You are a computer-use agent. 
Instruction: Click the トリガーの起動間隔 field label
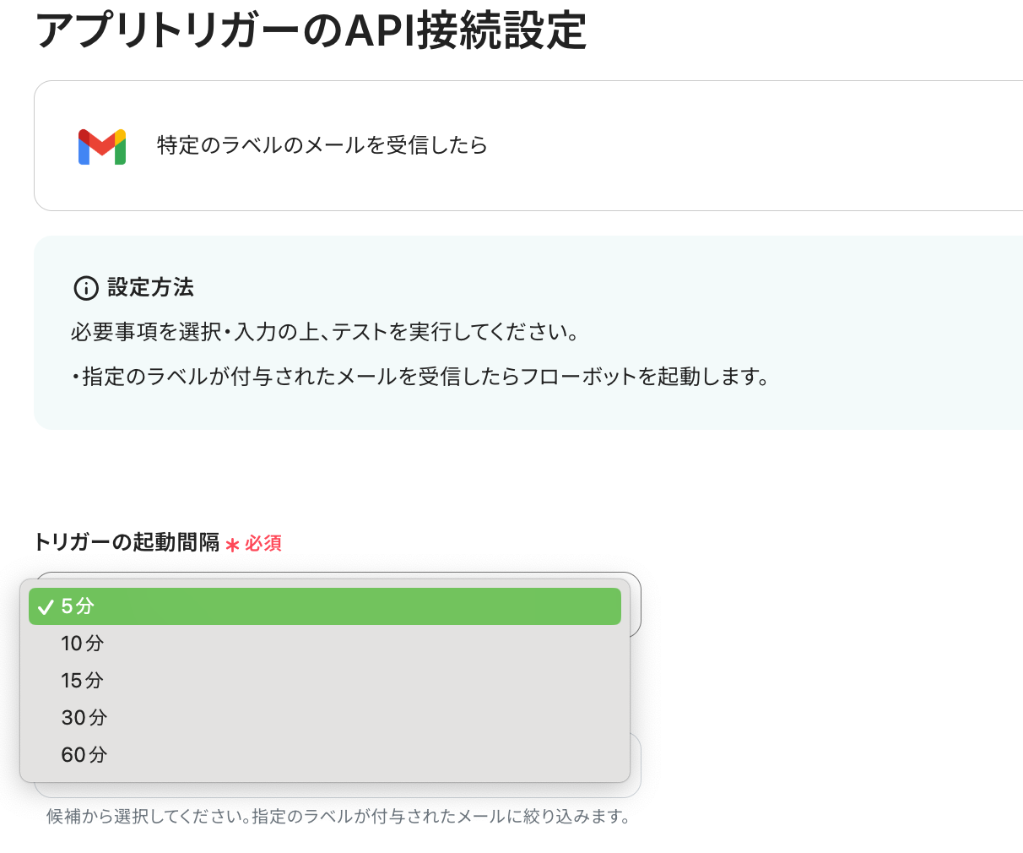pyautogui.click(x=127, y=542)
